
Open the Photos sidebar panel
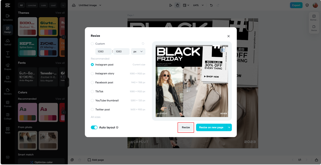pyautogui.click(x=8, y=79)
